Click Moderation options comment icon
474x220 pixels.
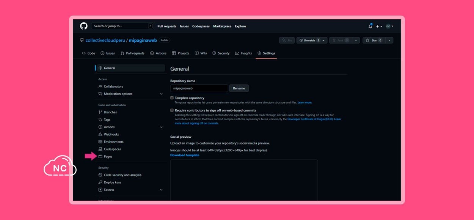click(100, 94)
